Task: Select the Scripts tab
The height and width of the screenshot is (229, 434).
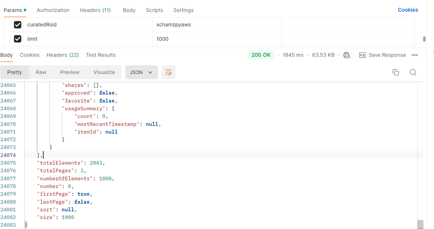Action: [x=154, y=10]
